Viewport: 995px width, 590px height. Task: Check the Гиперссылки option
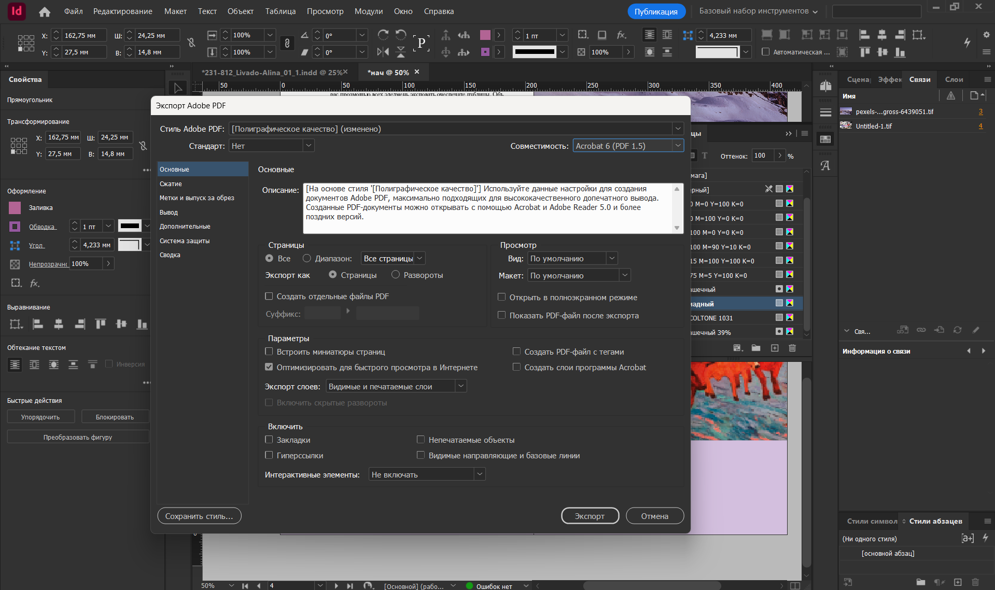pyautogui.click(x=269, y=455)
